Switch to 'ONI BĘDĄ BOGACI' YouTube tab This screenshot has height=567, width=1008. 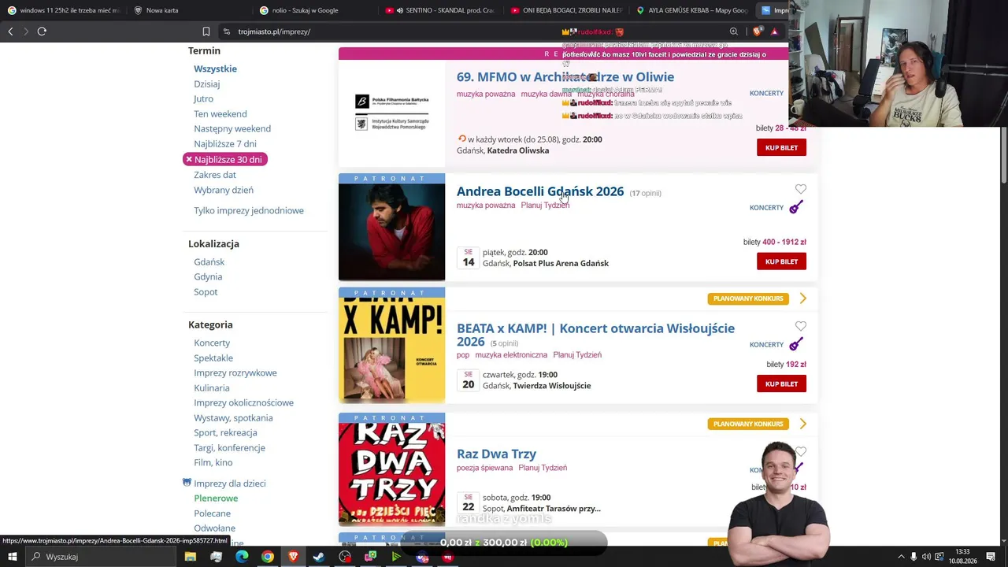567,10
